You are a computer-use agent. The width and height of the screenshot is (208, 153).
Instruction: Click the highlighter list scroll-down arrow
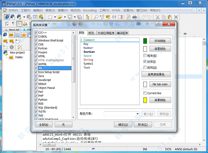tap(73, 117)
